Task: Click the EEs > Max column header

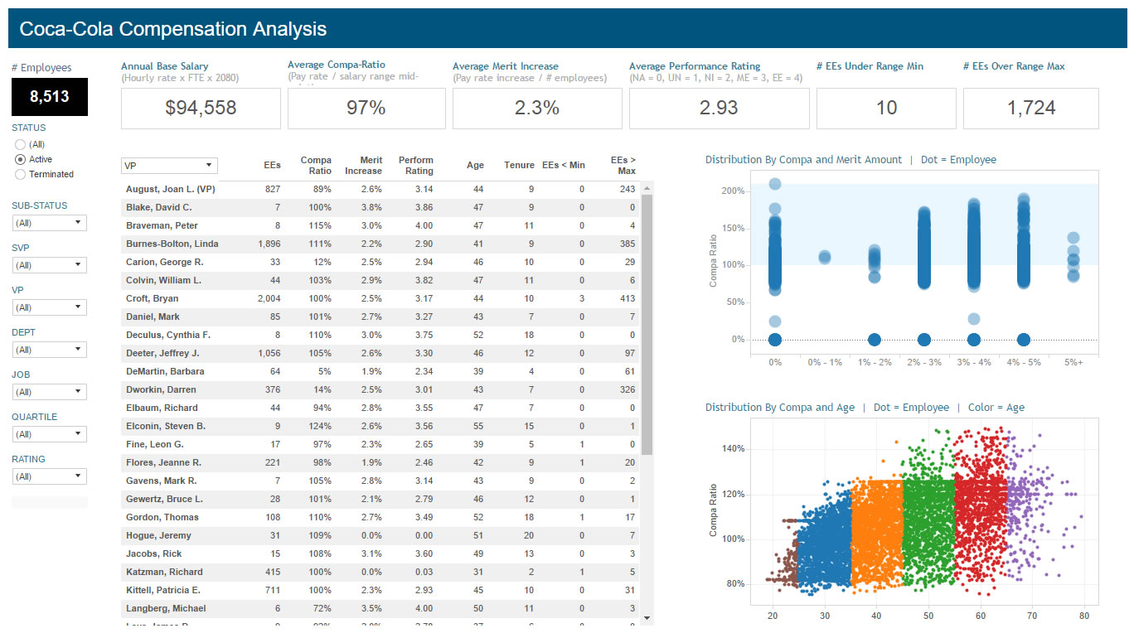Action: point(623,166)
